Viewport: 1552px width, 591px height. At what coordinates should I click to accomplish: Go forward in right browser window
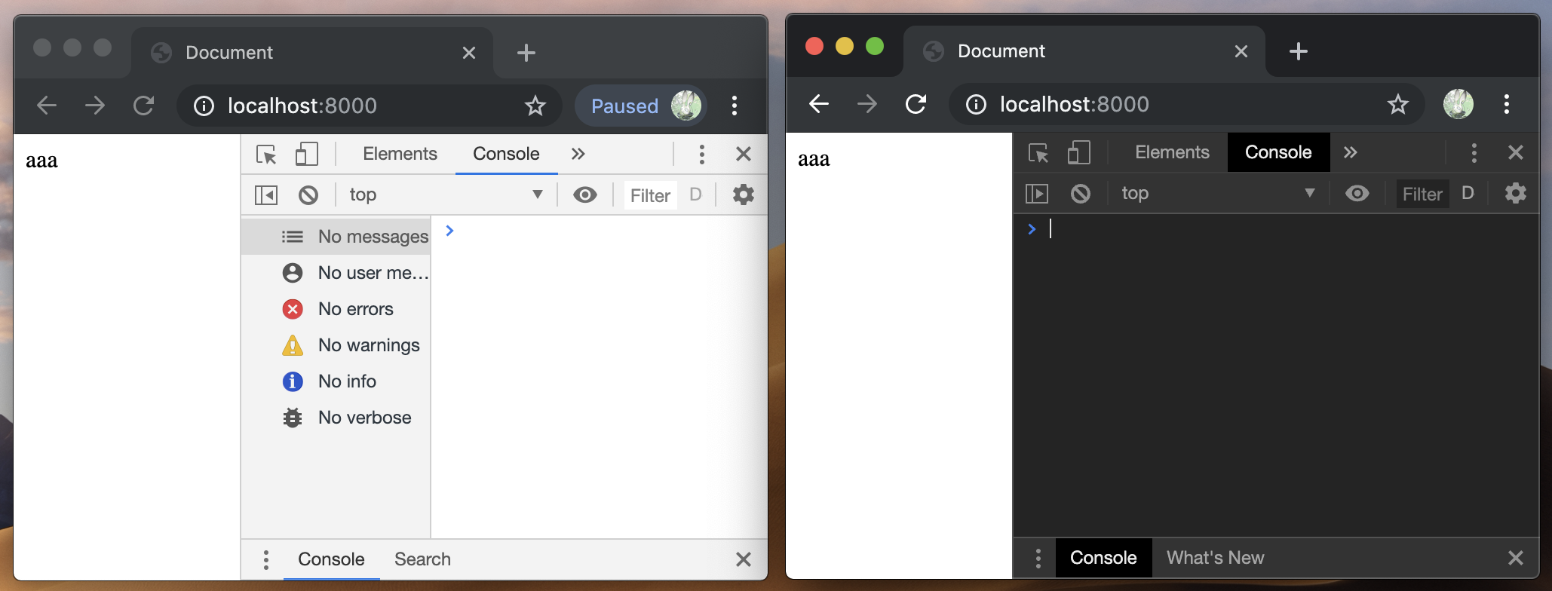pos(867,104)
